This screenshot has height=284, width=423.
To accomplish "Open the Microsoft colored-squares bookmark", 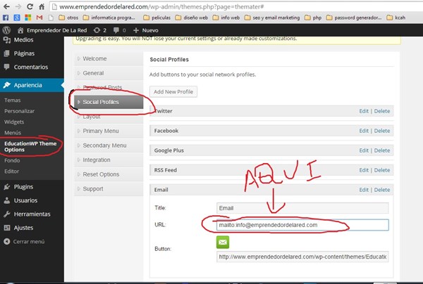I will pyautogui.click(x=27, y=18).
